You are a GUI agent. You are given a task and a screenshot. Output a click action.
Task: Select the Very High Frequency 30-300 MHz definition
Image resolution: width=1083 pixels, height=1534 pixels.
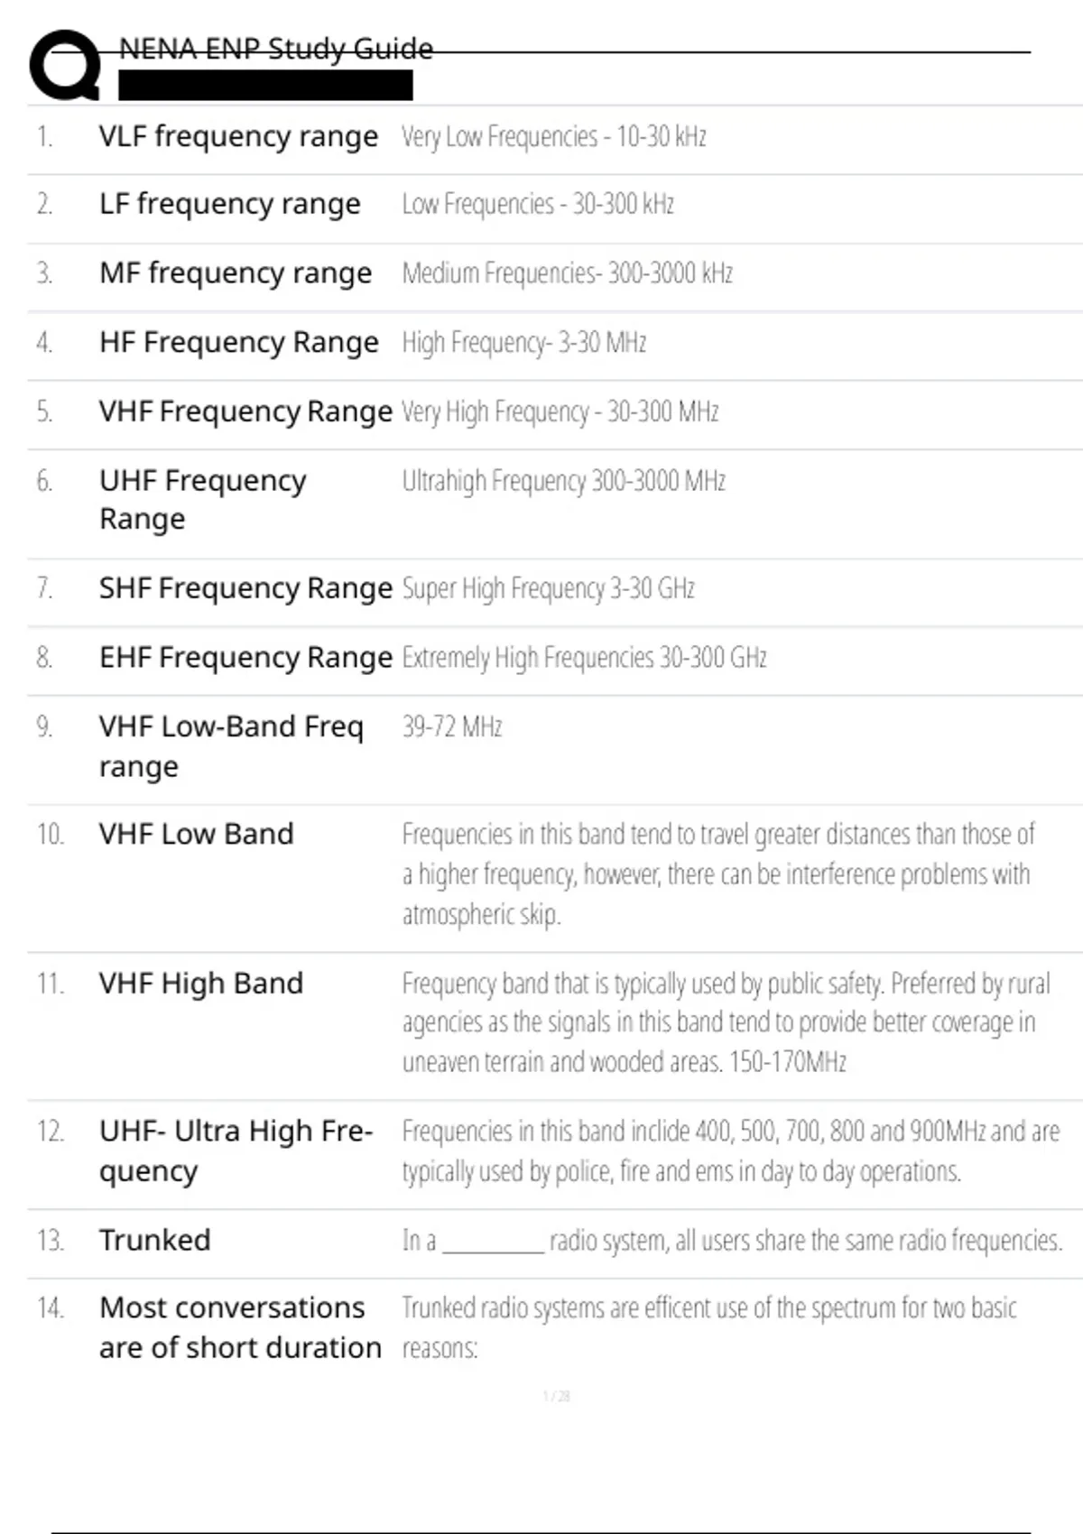[x=560, y=411]
